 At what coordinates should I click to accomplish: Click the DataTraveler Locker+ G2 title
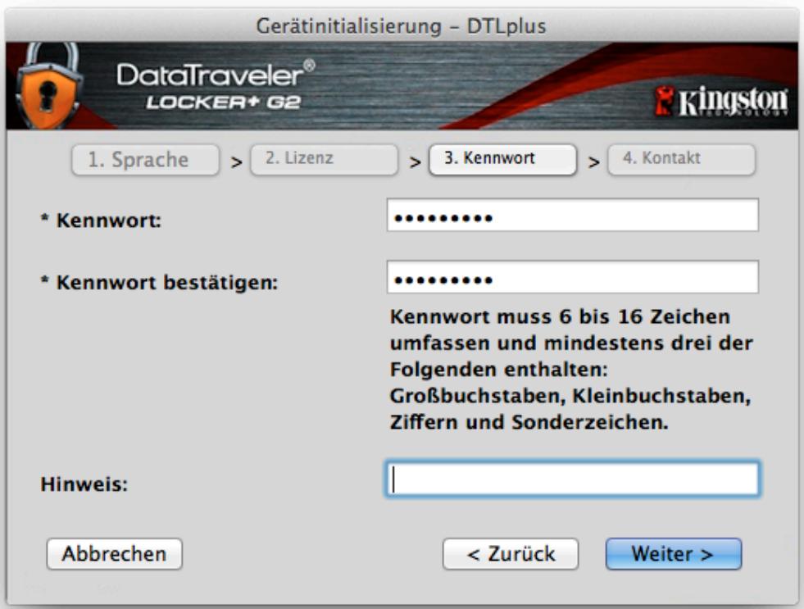(216, 84)
